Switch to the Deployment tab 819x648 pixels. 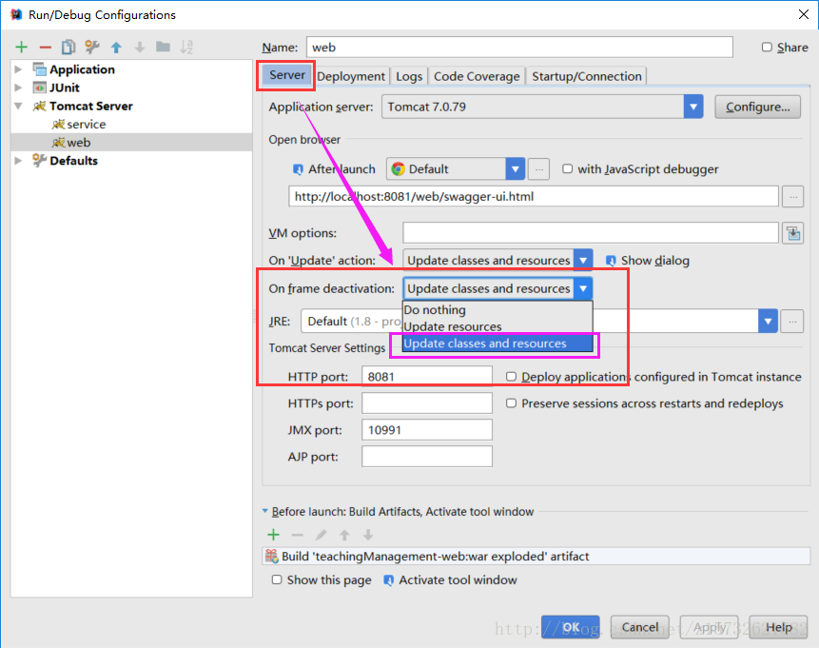coord(351,76)
